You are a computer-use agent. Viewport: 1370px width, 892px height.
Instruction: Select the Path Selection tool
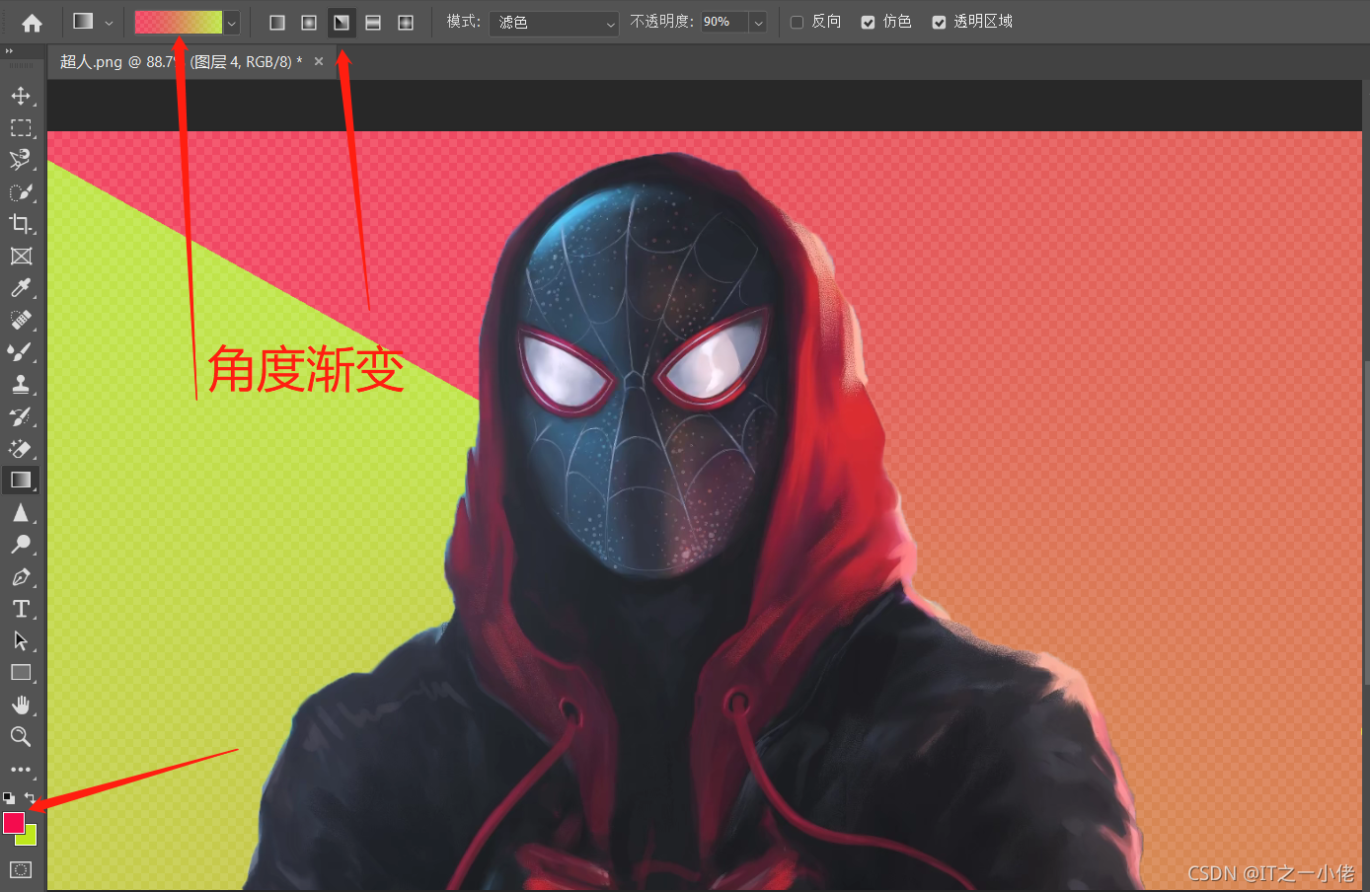tap(21, 640)
